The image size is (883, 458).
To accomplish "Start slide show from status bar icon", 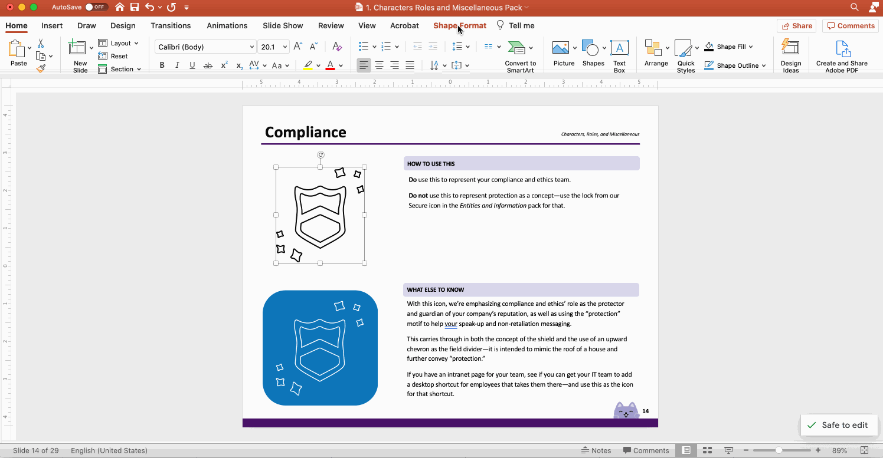I will tap(729, 450).
